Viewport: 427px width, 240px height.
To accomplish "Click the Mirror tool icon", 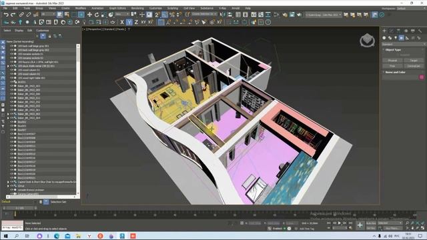I will [223, 15].
